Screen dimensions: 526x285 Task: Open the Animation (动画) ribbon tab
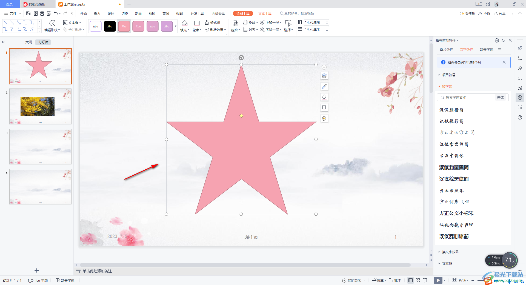pos(138,13)
